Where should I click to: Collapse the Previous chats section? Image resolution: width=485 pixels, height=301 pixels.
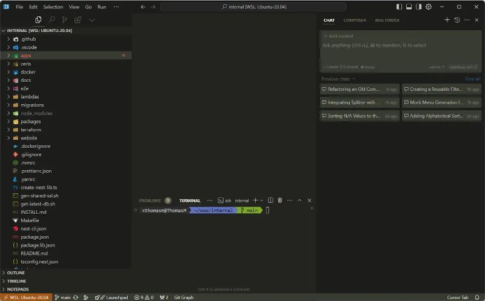[338, 79]
